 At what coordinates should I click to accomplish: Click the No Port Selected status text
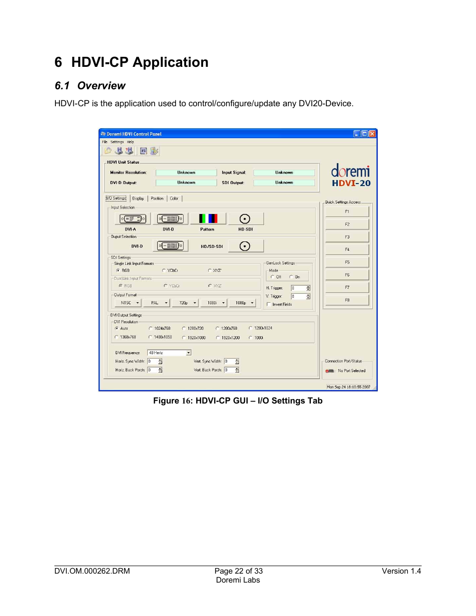tap(352, 371)
